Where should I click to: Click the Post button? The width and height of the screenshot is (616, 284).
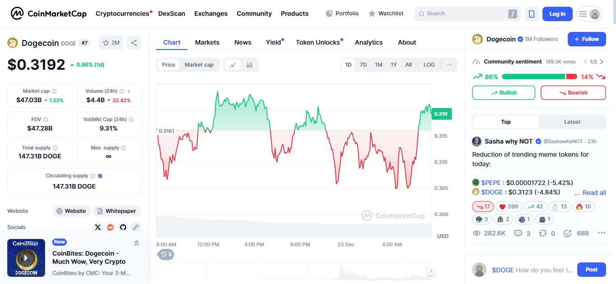coord(591,270)
